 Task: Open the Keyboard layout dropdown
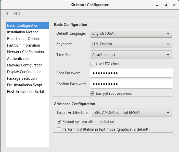[131, 44]
